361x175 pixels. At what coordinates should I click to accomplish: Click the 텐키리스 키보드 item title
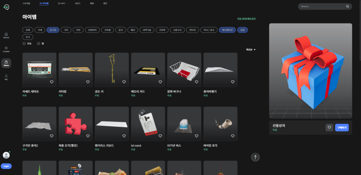click(104, 146)
